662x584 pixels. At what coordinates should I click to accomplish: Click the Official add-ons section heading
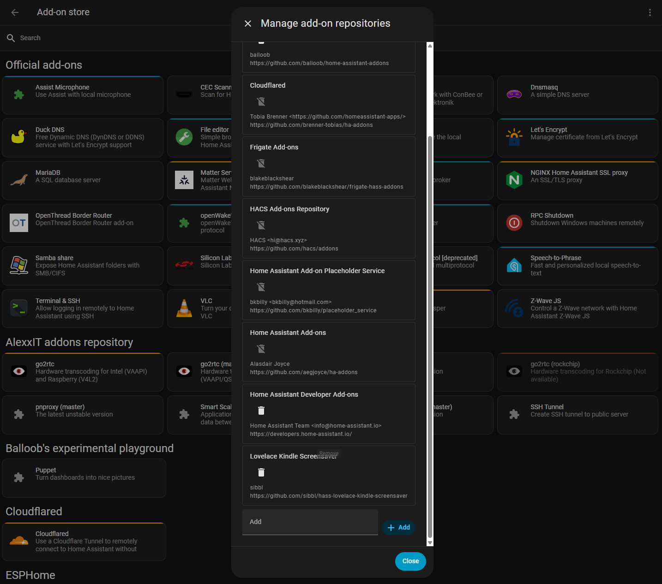pos(44,65)
